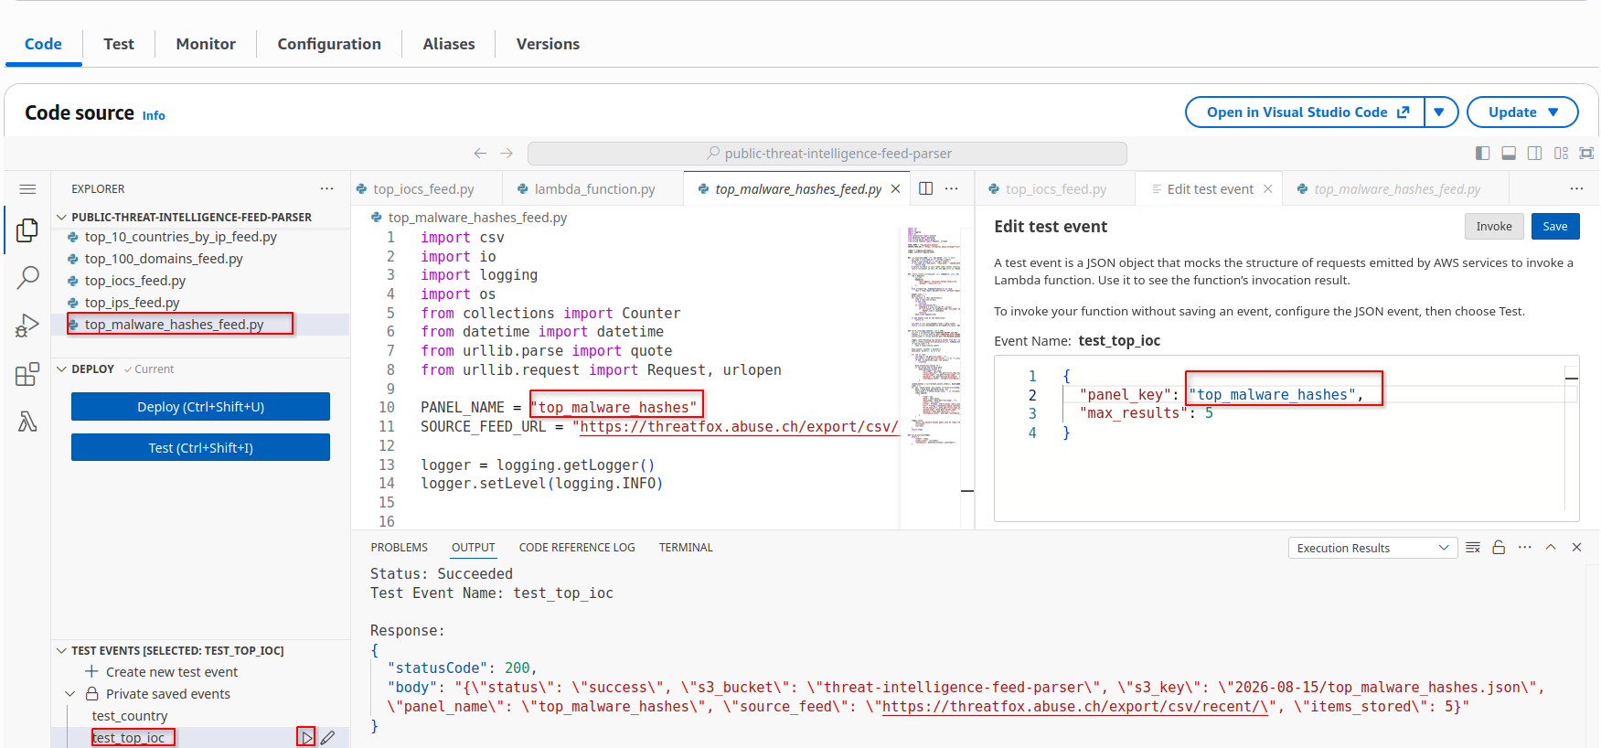Open the Search magnifier in activity bar

(27, 277)
